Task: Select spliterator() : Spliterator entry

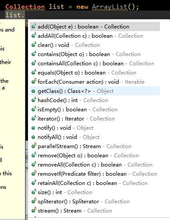Action: click(x=95, y=202)
